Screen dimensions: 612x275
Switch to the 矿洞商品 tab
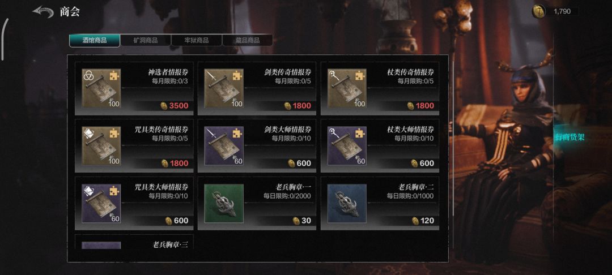pos(146,41)
